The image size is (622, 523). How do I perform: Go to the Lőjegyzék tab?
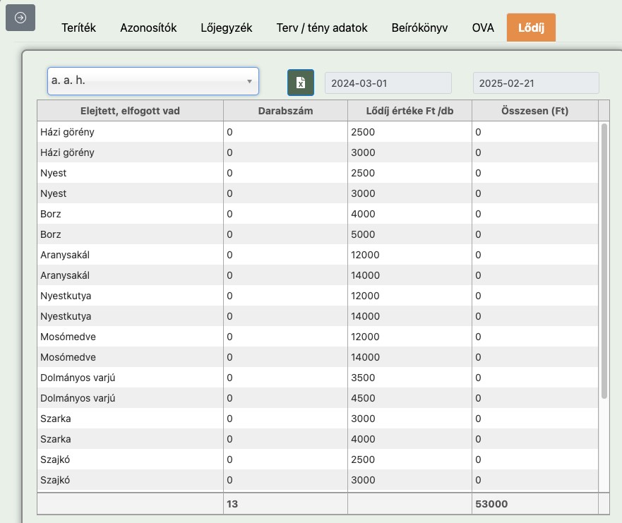(226, 28)
